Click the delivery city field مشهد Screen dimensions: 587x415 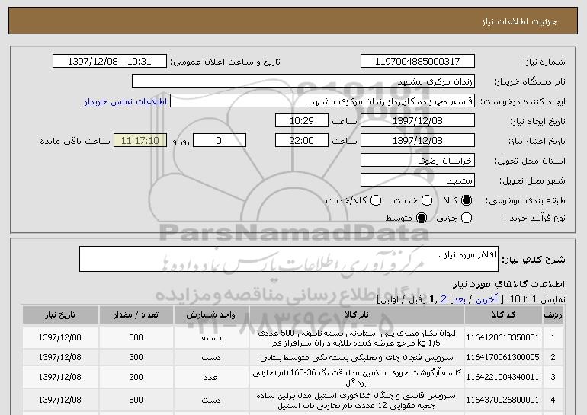[418, 180]
